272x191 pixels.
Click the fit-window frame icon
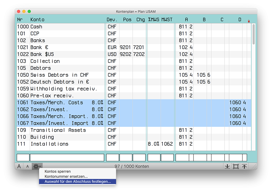236,166
